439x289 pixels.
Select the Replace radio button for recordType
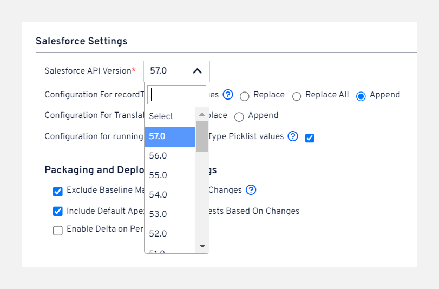(245, 96)
